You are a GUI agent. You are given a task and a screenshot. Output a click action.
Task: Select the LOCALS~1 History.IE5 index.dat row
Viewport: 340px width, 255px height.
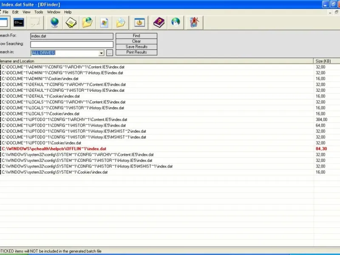coord(170,108)
